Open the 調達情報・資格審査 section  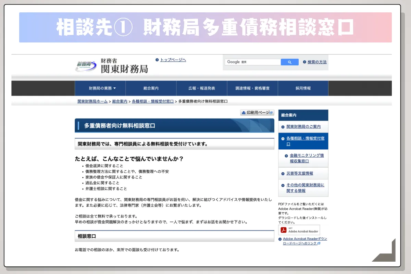pyautogui.click(x=252, y=88)
